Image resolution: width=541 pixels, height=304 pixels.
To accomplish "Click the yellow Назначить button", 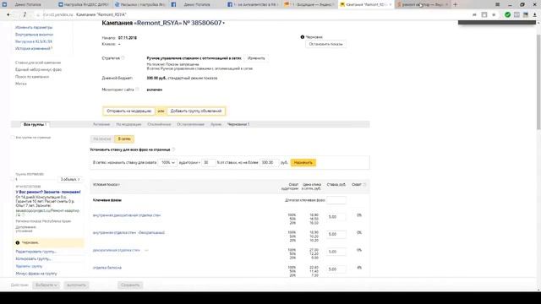I will pyautogui.click(x=303, y=162).
